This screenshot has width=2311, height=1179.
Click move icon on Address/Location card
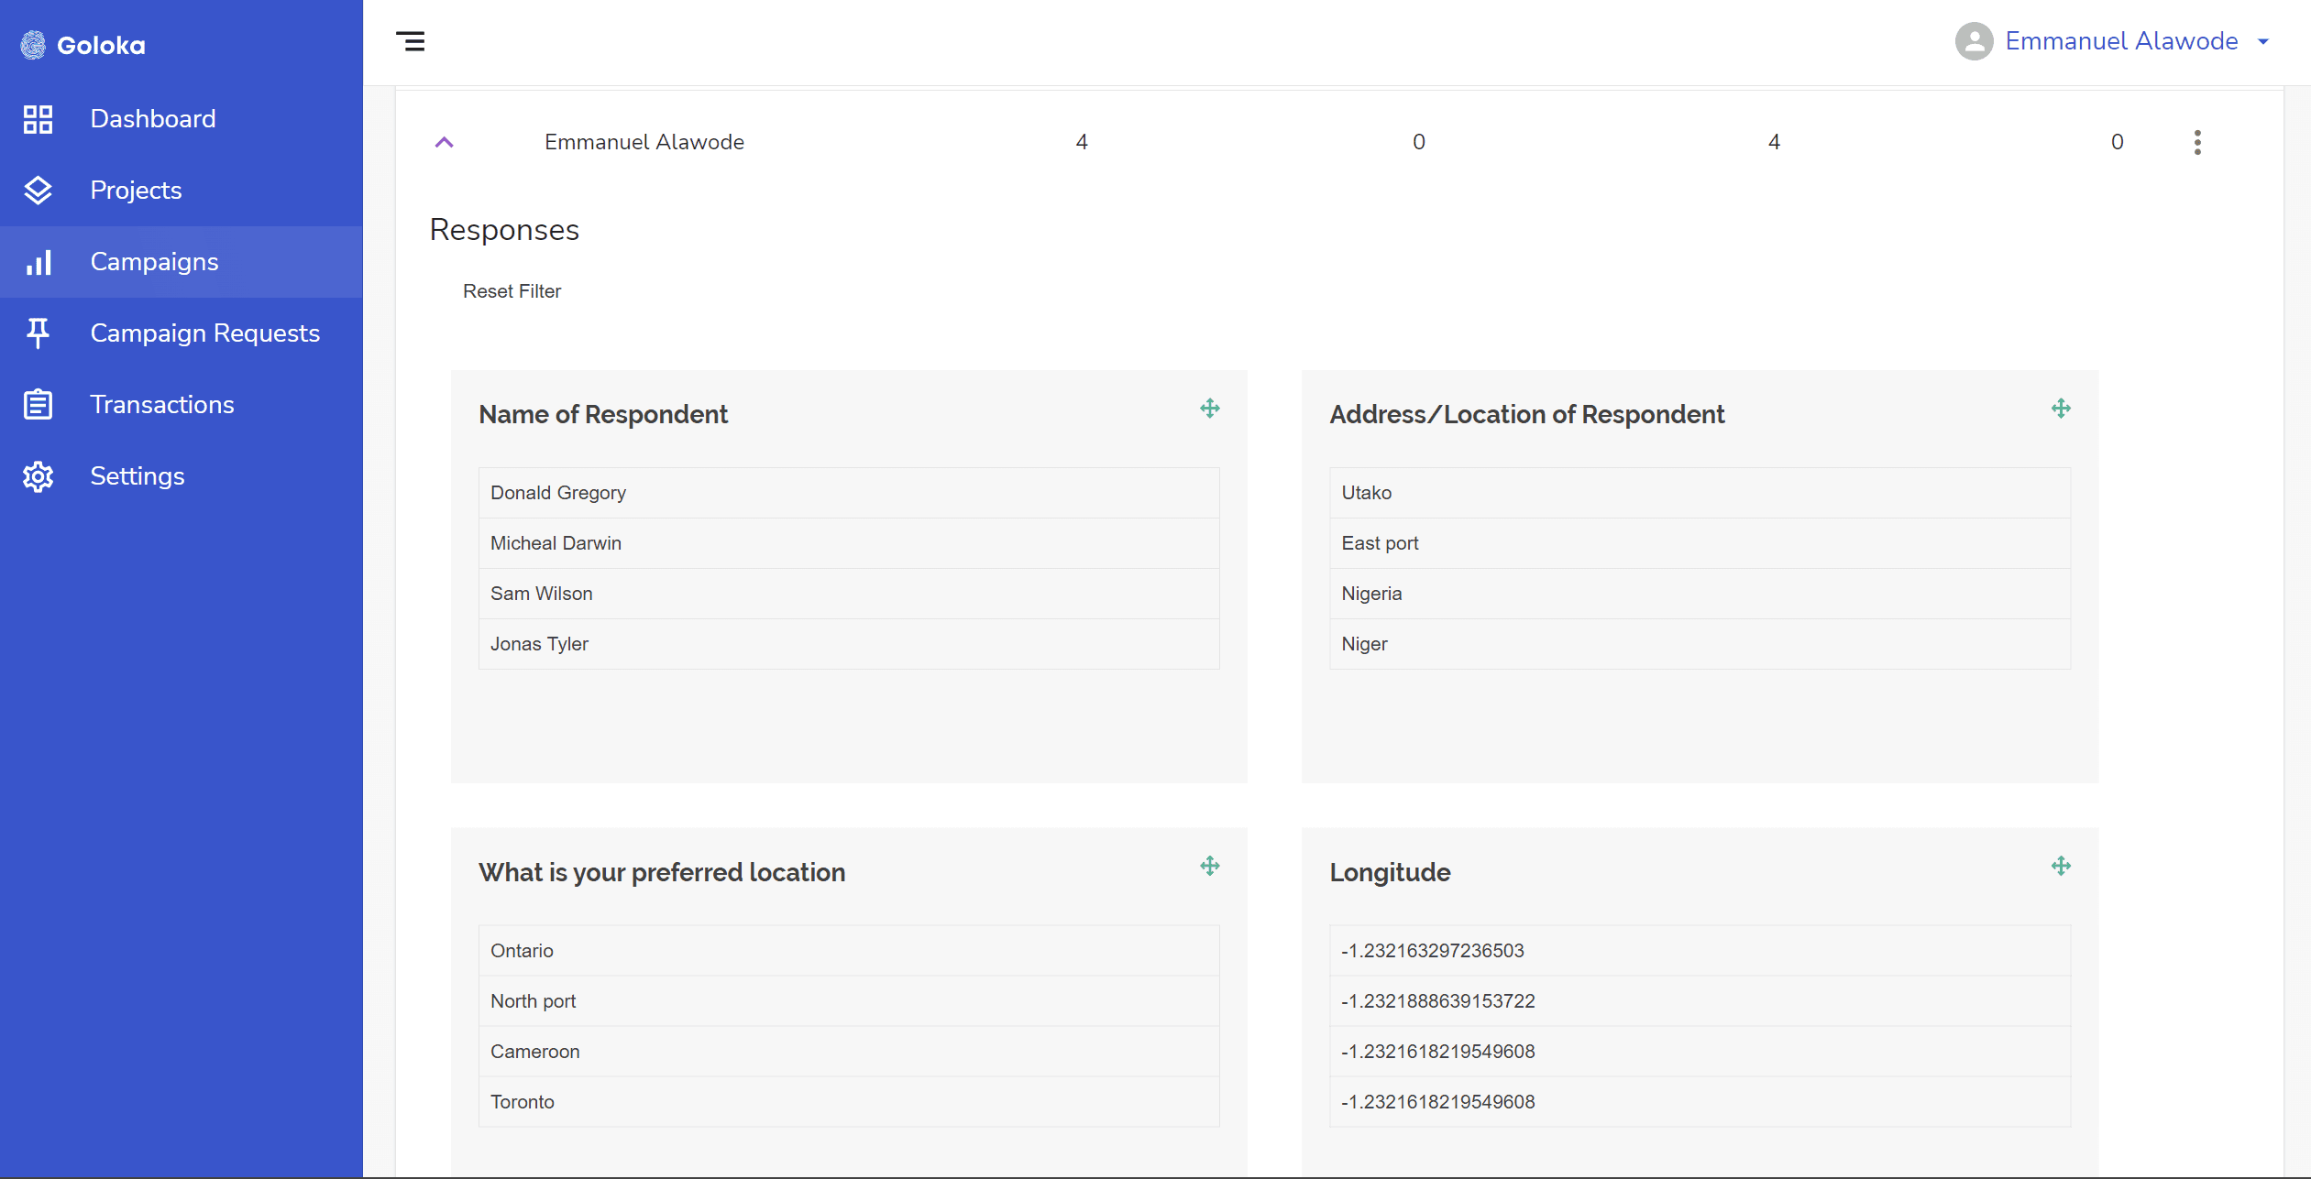(x=2060, y=409)
